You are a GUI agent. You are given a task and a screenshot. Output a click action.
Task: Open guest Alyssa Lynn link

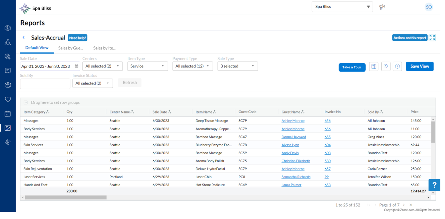tap(290, 145)
